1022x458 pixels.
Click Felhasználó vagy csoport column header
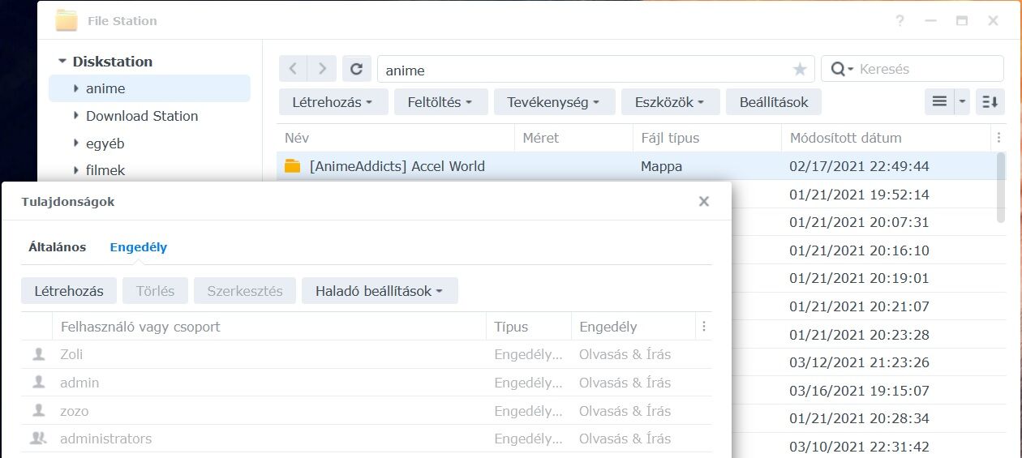268,327
